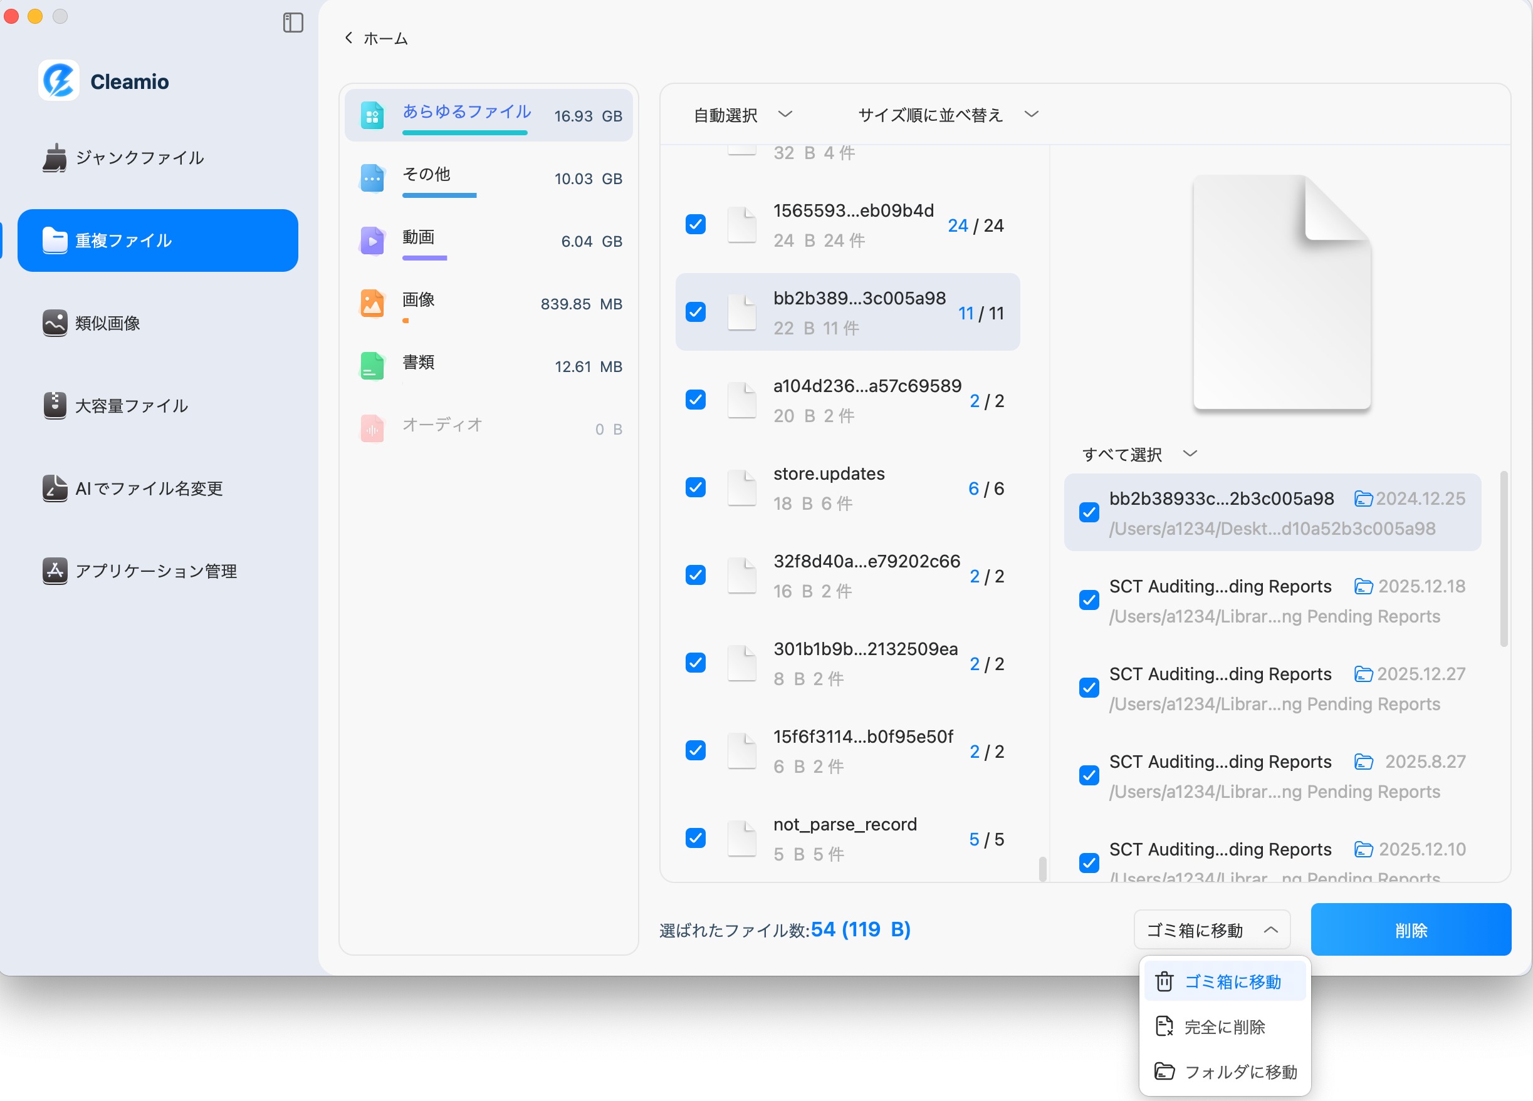
Task: Uncheck the not_parse_record group checkbox
Action: tap(696, 838)
